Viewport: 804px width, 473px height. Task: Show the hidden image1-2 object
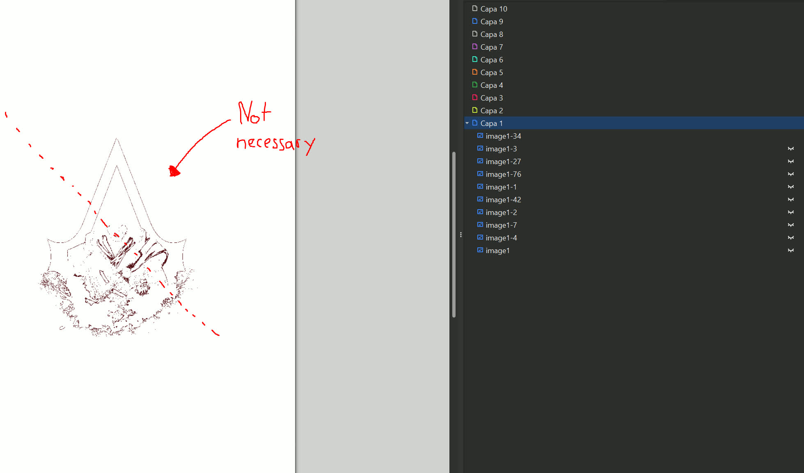791,212
